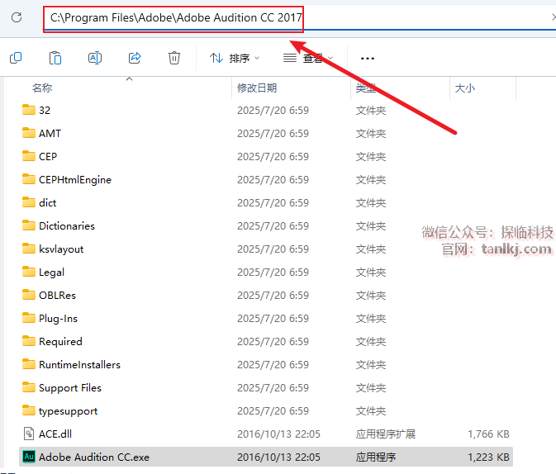Click the folder name Legal
The width and height of the screenshot is (556, 474).
(51, 273)
